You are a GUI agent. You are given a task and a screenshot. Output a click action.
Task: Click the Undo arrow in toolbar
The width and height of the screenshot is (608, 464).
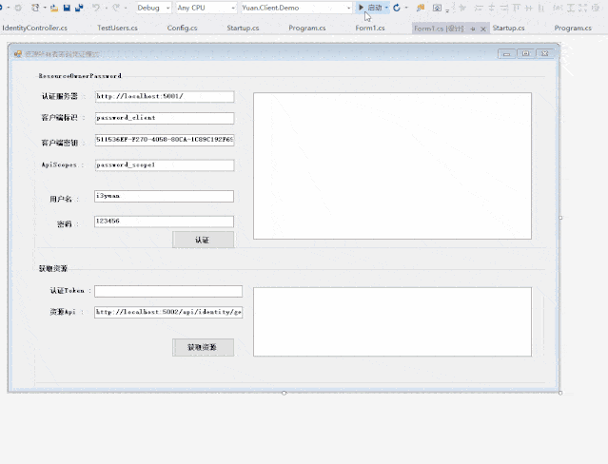[x=96, y=8]
